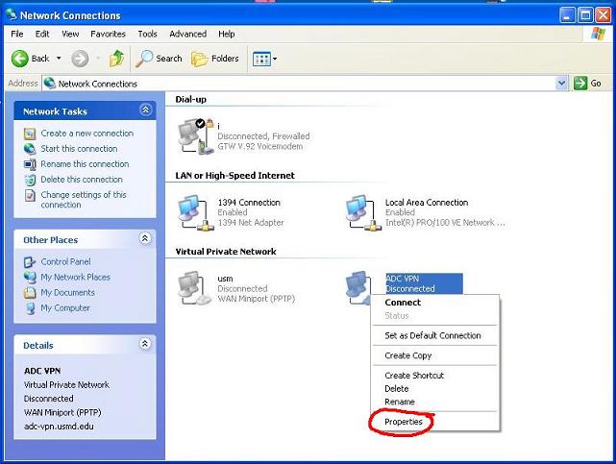
Task: Open the Advanced menu
Action: tap(187, 35)
